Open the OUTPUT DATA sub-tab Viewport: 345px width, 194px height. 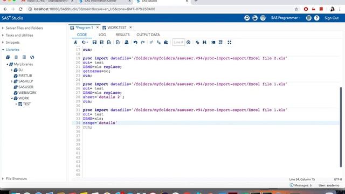click(148, 34)
